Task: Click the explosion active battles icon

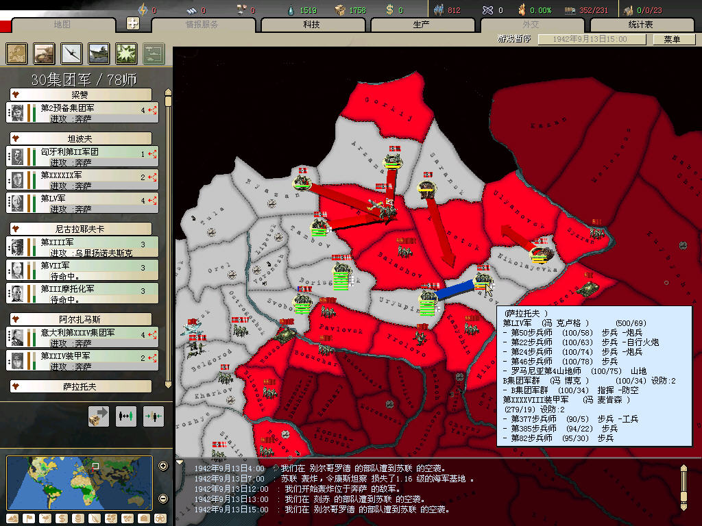Action: 126,53
